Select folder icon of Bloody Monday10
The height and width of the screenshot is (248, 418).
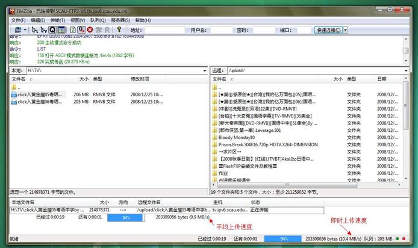[215, 137]
